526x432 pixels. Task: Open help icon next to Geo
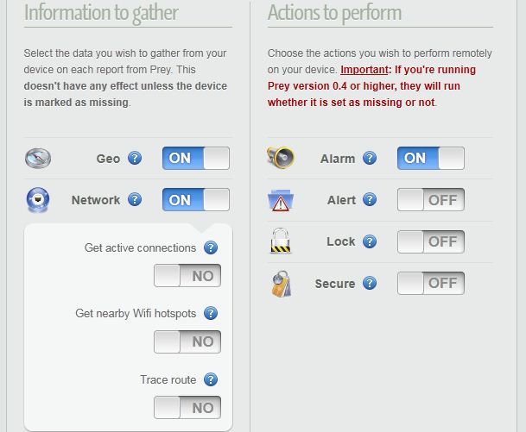tap(135, 159)
